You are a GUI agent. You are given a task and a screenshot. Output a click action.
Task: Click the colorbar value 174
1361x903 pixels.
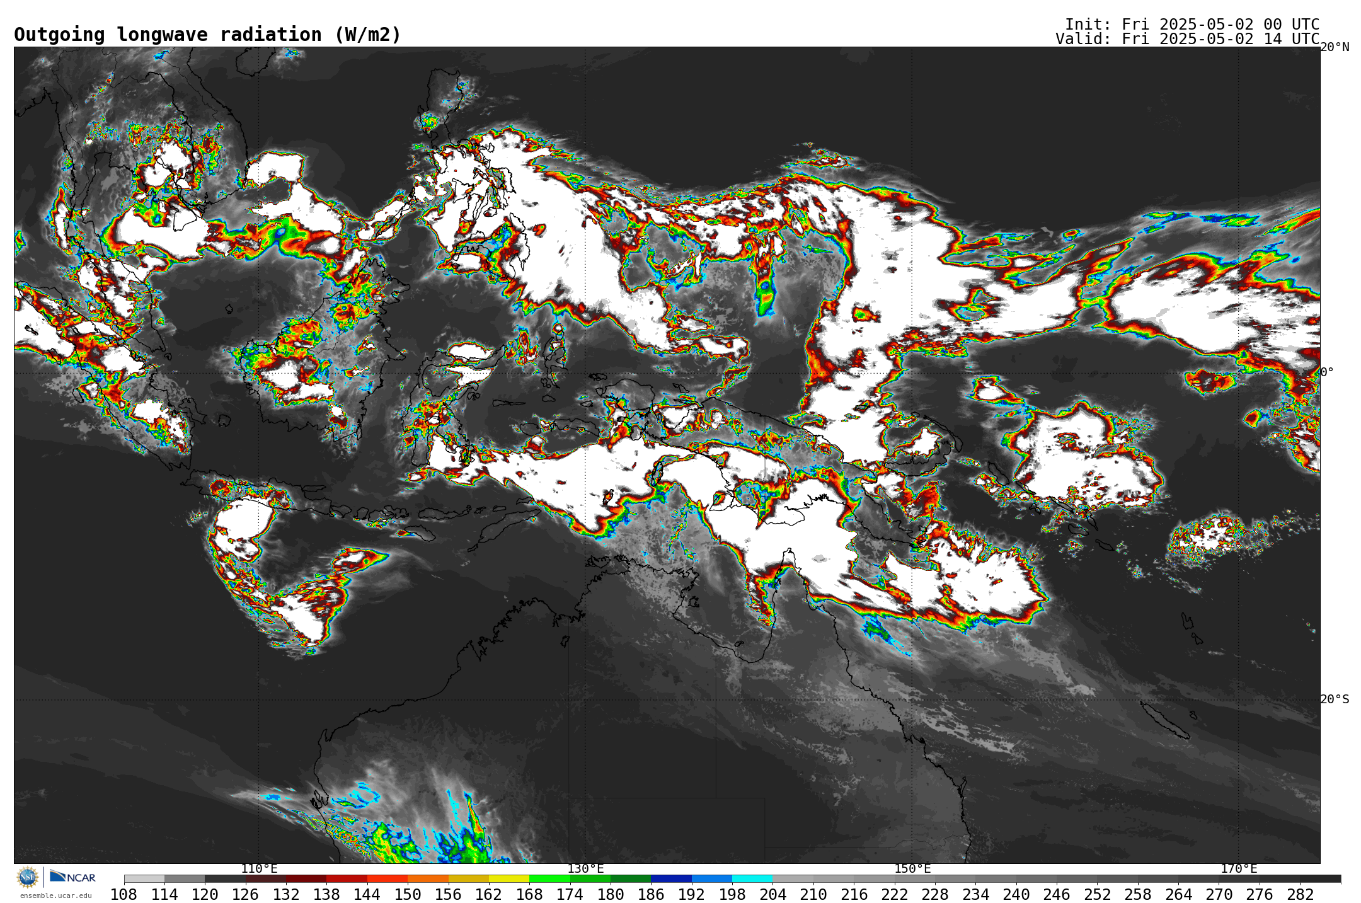pos(570,894)
